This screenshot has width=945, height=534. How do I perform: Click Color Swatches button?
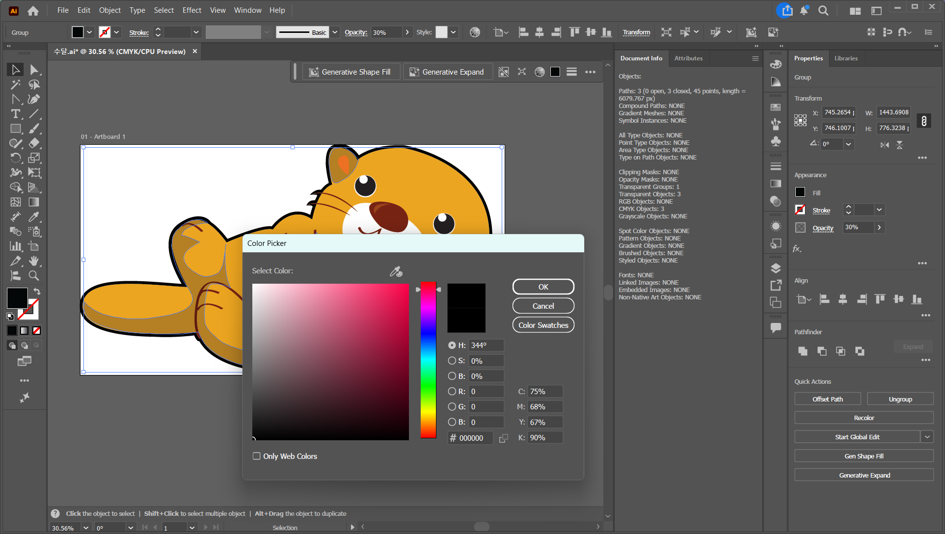(x=543, y=325)
